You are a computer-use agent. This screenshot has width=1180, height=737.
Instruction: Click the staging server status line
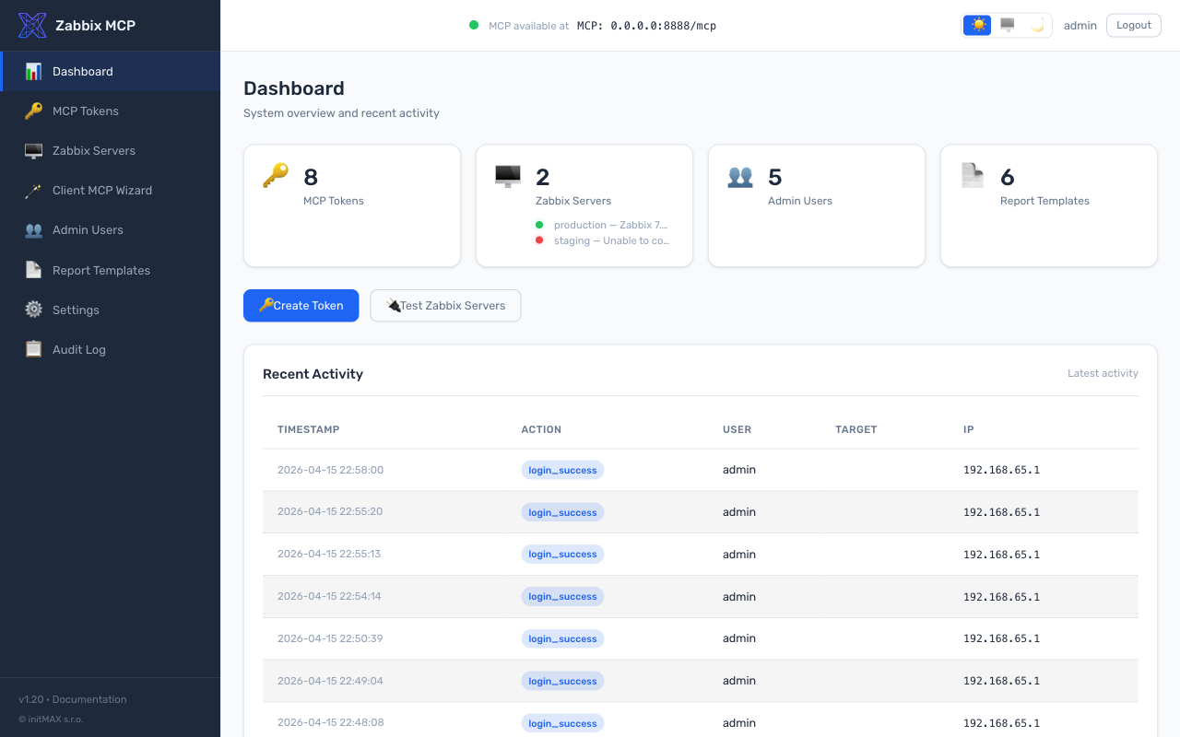coord(603,240)
